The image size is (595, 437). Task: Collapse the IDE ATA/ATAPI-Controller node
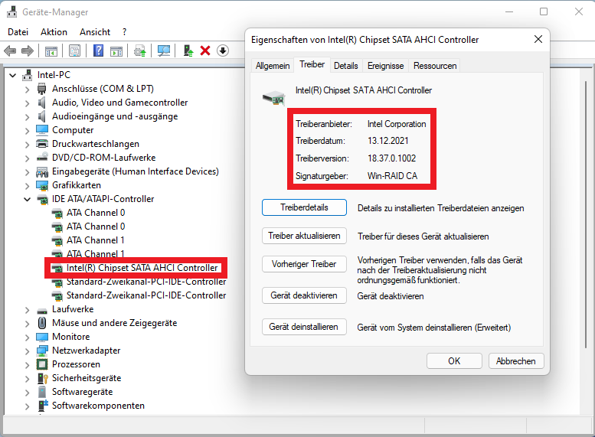tap(28, 199)
